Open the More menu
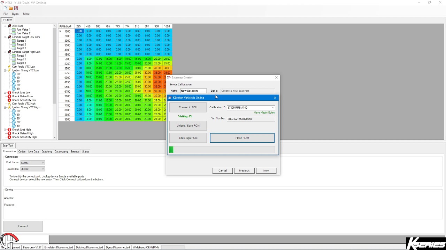Viewport: 446px width, 250px height. pyautogui.click(x=26, y=14)
